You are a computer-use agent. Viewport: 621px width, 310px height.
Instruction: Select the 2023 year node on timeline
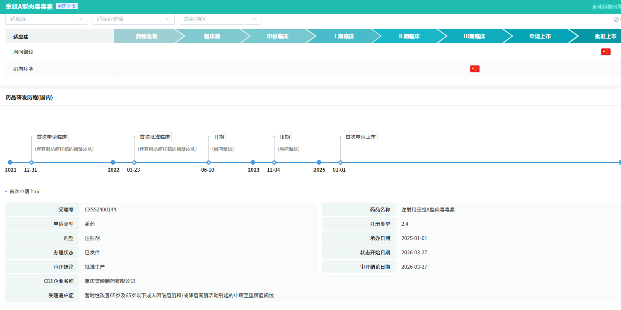coord(253,163)
